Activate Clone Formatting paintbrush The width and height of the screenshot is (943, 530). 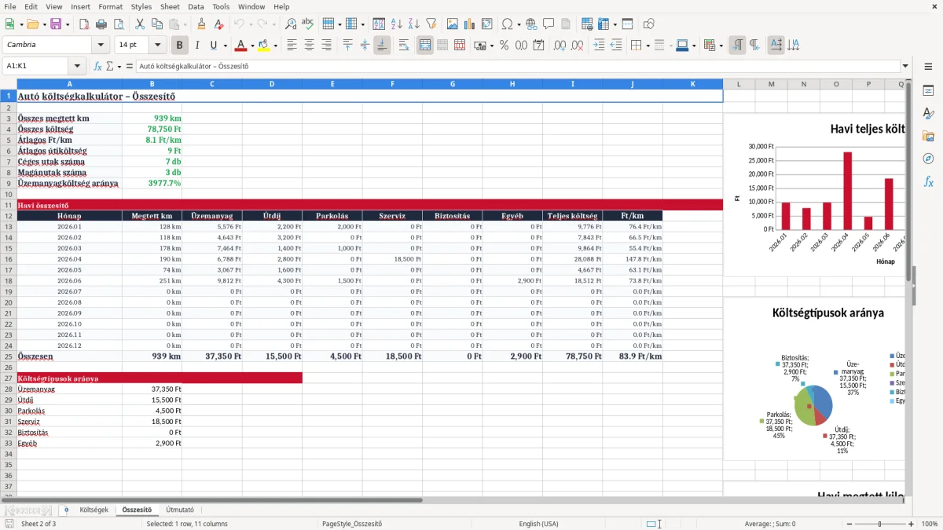201,24
